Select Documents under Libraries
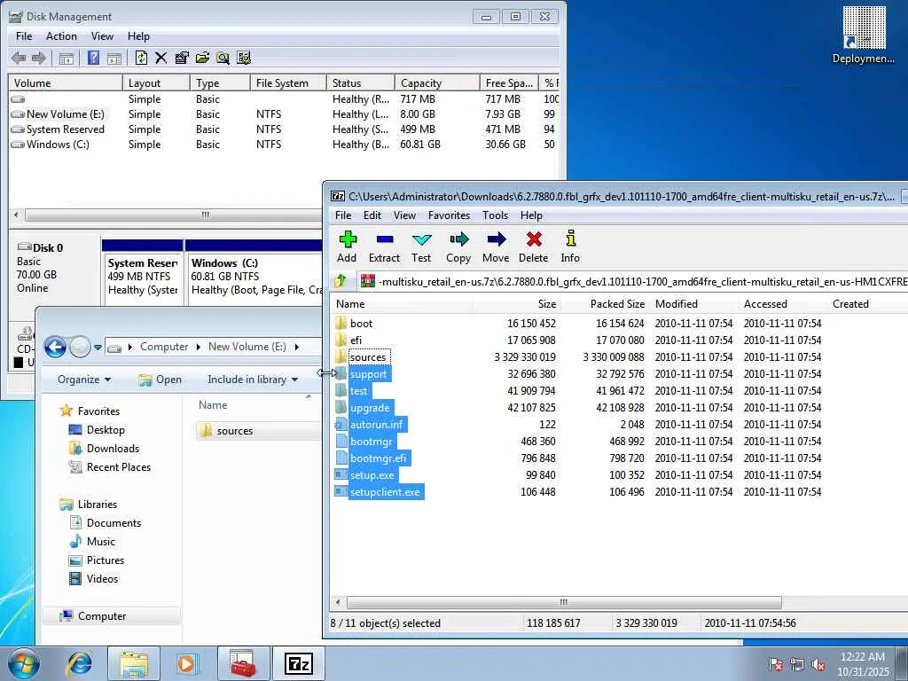The height and width of the screenshot is (681, 908). coord(113,523)
